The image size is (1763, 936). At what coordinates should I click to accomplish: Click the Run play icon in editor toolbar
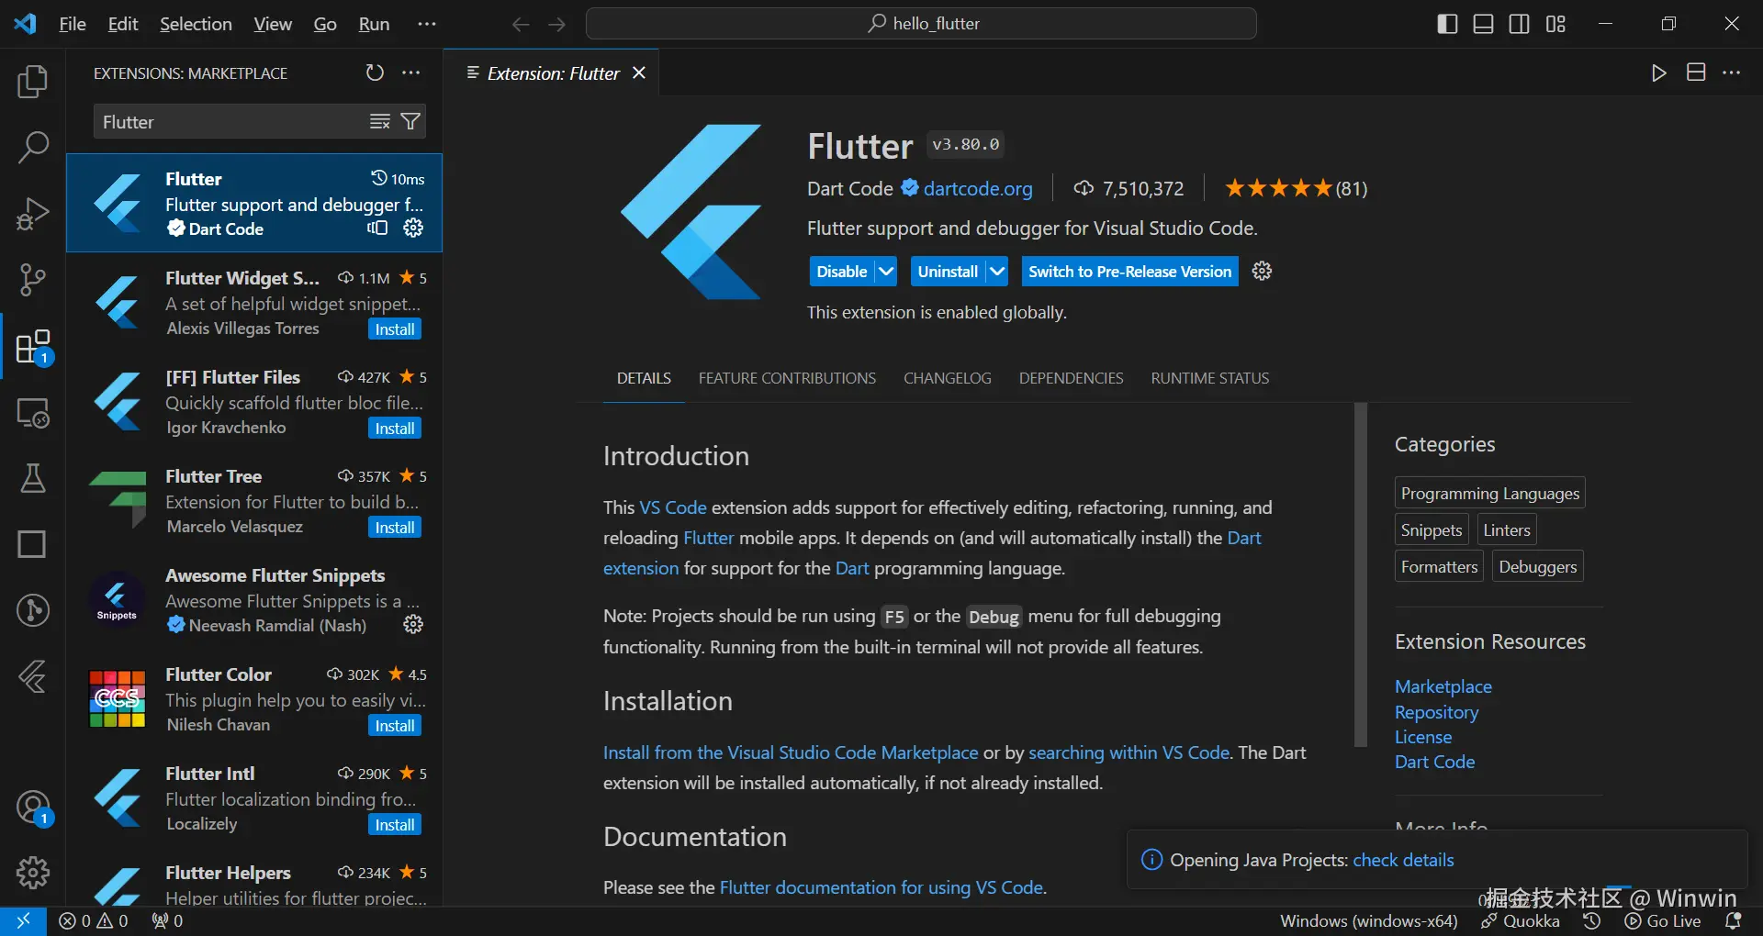1658,72
